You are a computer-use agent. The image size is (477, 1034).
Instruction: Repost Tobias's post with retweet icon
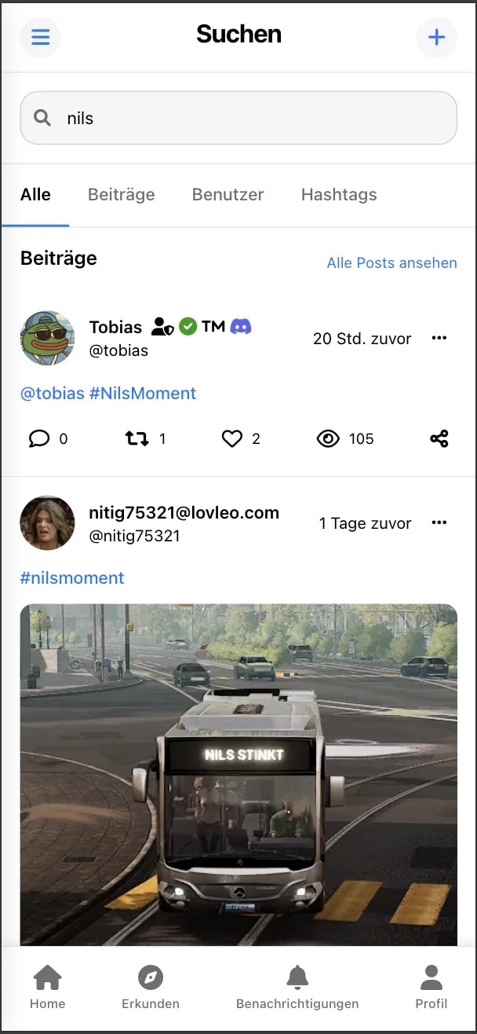[137, 438]
